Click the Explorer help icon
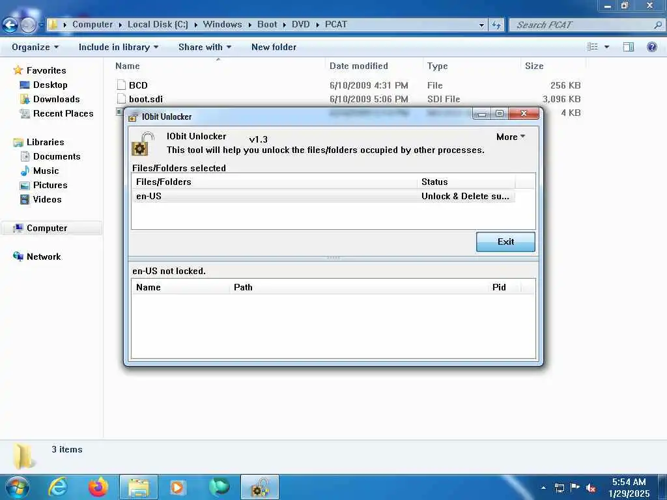This screenshot has width=667, height=500. (651, 47)
